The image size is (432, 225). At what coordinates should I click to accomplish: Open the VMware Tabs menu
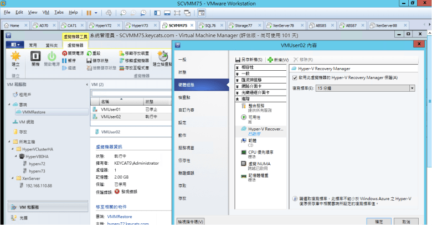pos(58,12)
